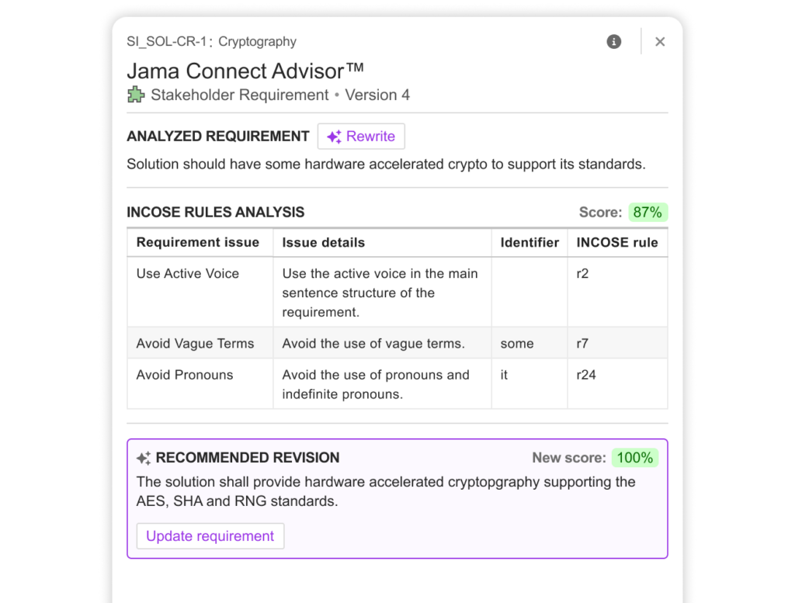Click the sparkle icon beside Recommended Revision

144,458
